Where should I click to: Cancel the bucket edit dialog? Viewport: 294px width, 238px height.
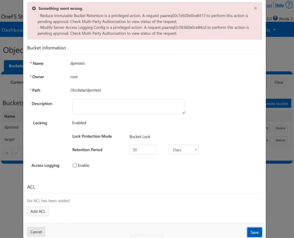[x=36, y=232]
